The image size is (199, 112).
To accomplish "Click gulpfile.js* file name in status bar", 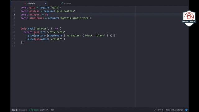I will click(x=44, y=110).
